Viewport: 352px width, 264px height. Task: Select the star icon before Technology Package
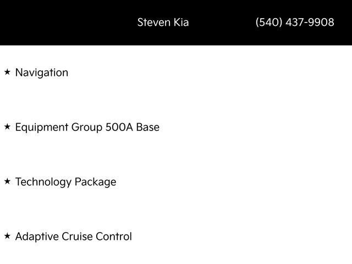pyautogui.click(x=7, y=181)
